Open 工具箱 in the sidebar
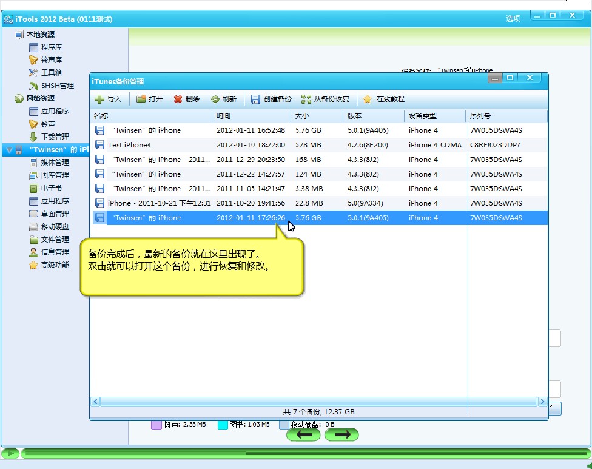 (x=51, y=72)
